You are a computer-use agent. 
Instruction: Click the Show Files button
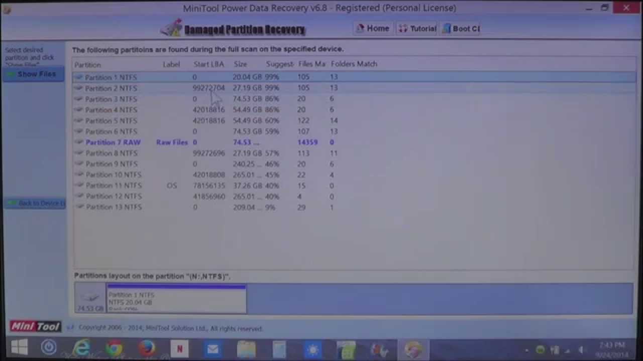click(x=33, y=74)
